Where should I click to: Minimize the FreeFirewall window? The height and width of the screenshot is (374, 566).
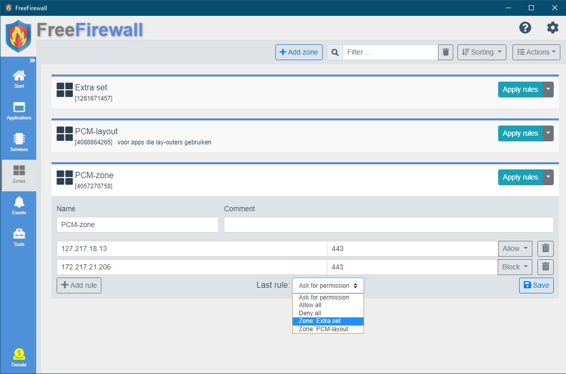pos(508,8)
